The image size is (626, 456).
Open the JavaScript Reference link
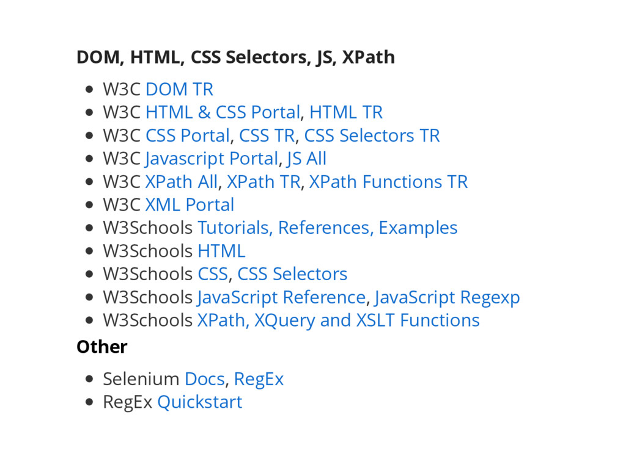pos(281,297)
